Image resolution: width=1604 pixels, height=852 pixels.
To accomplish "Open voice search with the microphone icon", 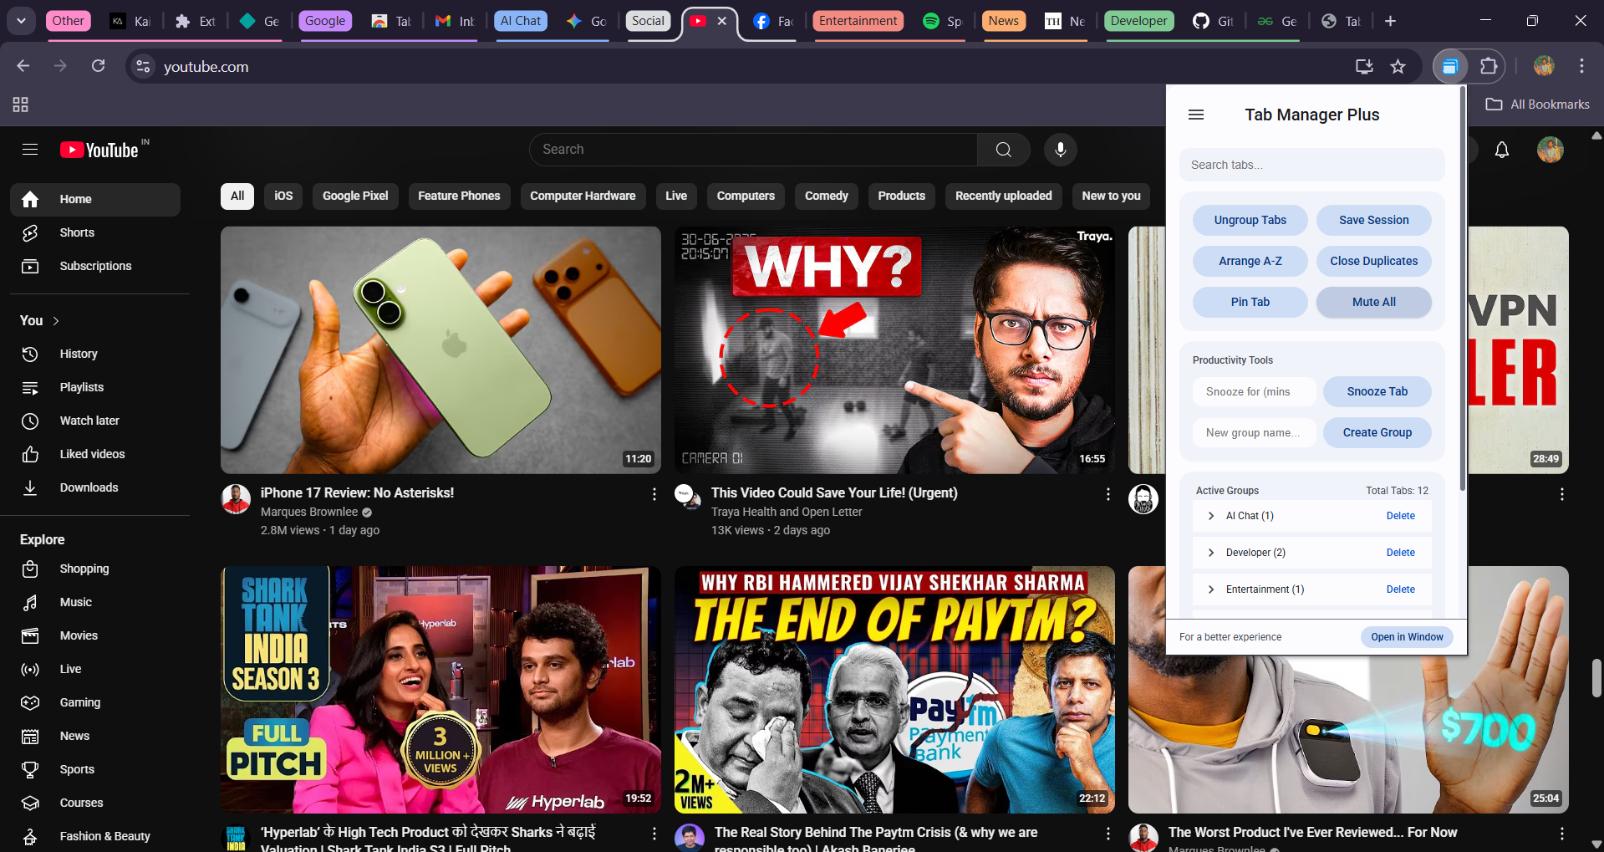I will pyautogui.click(x=1059, y=150).
